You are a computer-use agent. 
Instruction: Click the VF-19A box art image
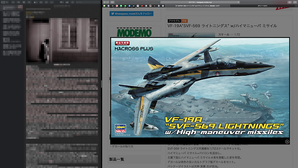point(200,88)
